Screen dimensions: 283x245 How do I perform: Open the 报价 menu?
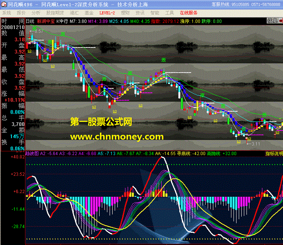[21, 13]
